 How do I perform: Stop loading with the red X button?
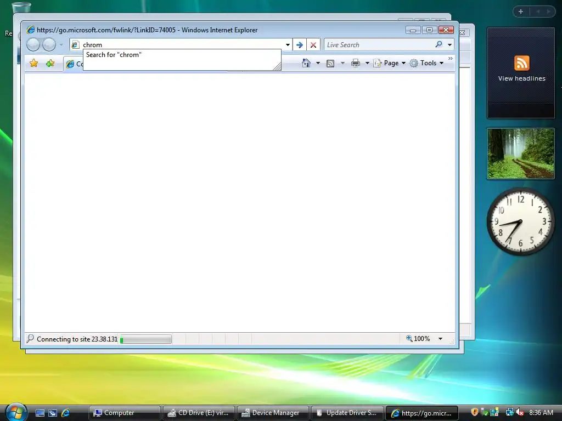point(313,45)
